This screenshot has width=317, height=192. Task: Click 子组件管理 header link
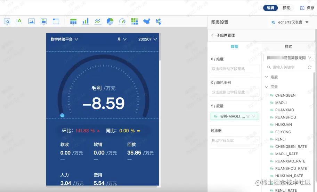[x=226, y=35]
